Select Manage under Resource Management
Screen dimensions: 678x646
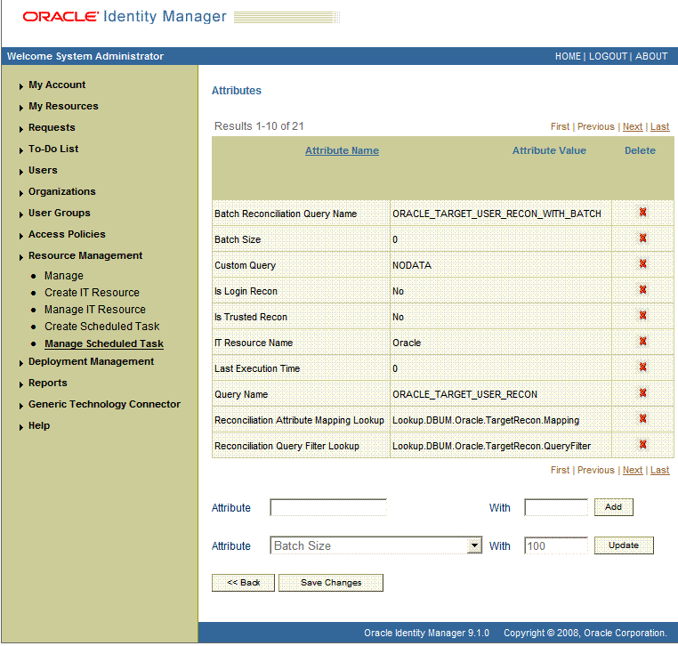pos(64,276)
